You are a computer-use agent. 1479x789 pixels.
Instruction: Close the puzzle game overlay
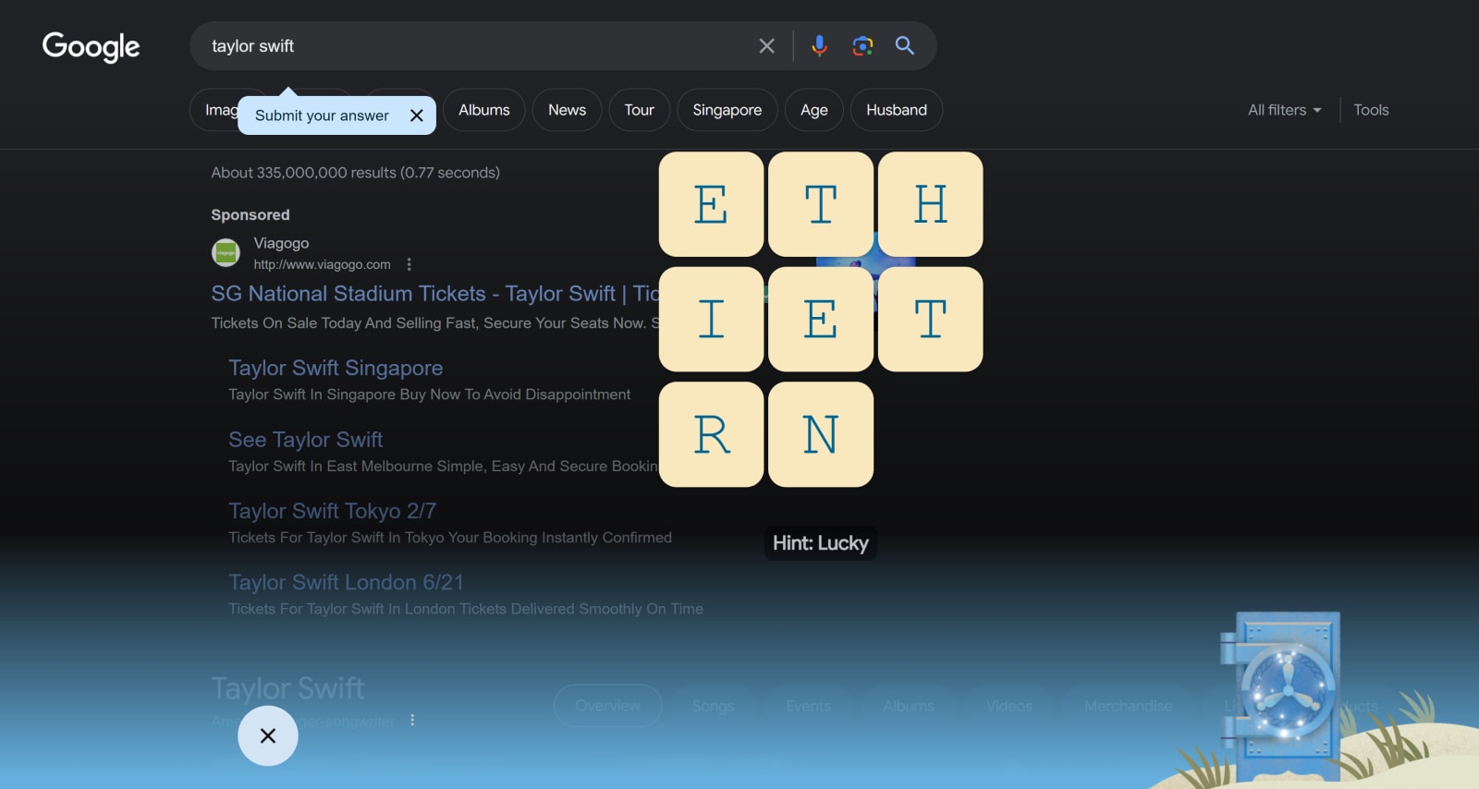click(268, 735)
